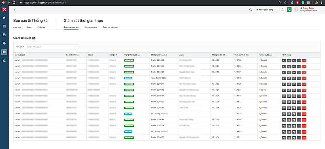Open the Lê Trọng Tuấn user avatar
325x149 pixels.
click(296, 10)
